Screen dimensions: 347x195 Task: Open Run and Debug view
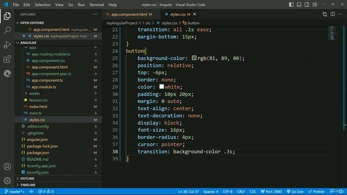coord(7,44)
